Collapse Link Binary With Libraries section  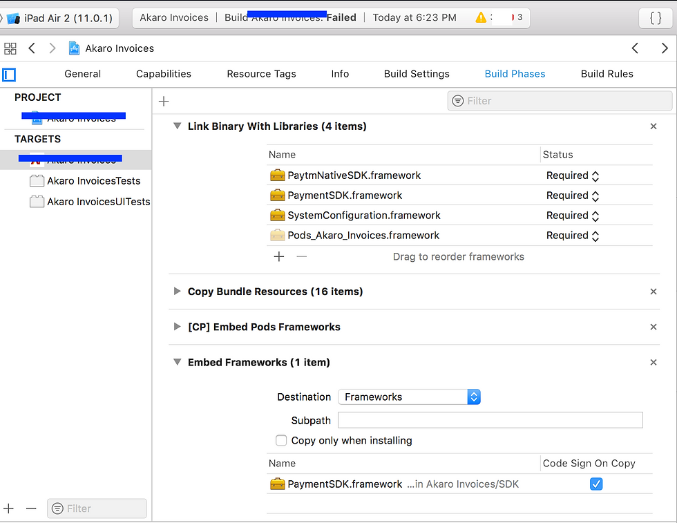tap(177, 126)
